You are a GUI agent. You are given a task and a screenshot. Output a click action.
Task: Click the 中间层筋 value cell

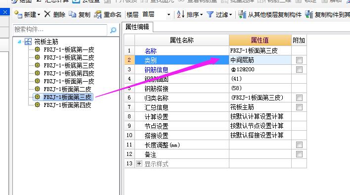(260, 60)
